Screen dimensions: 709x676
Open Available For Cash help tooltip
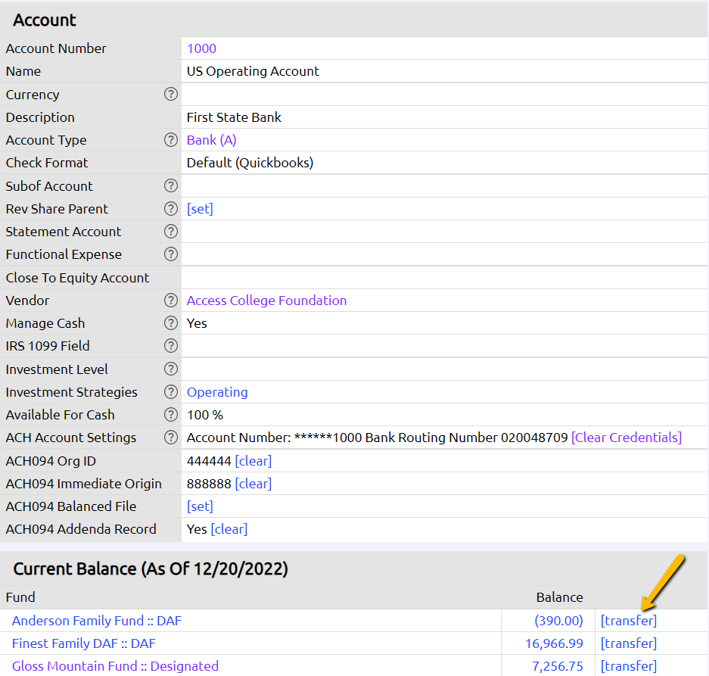pyautogui.click(x=171, y=415)
